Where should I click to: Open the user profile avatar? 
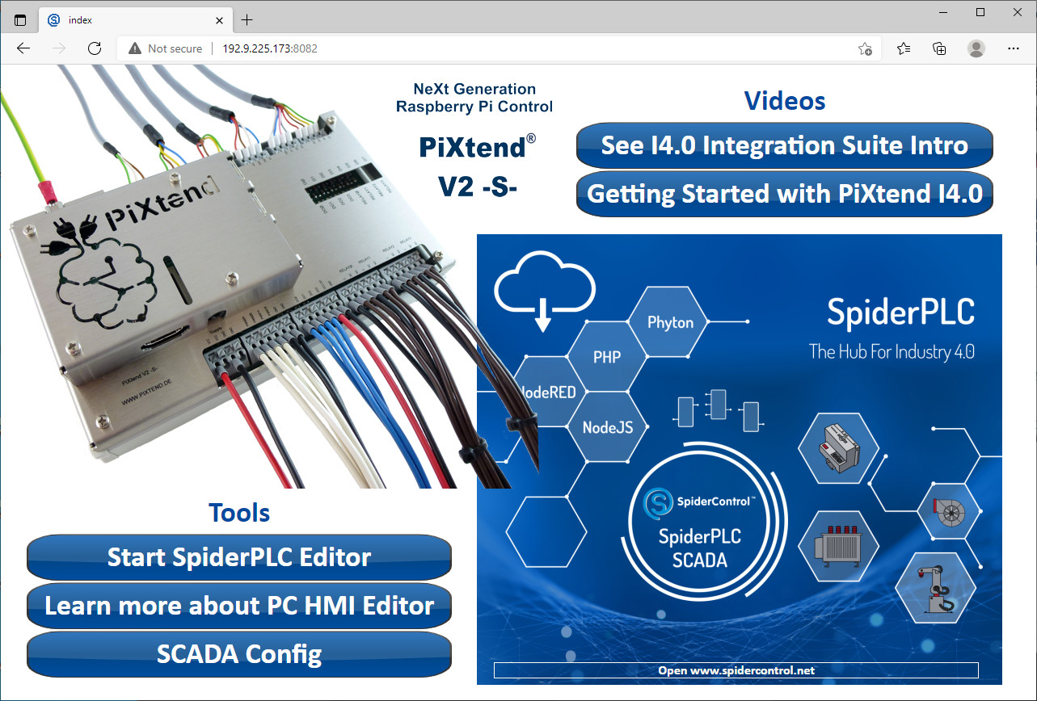[976, 48]
